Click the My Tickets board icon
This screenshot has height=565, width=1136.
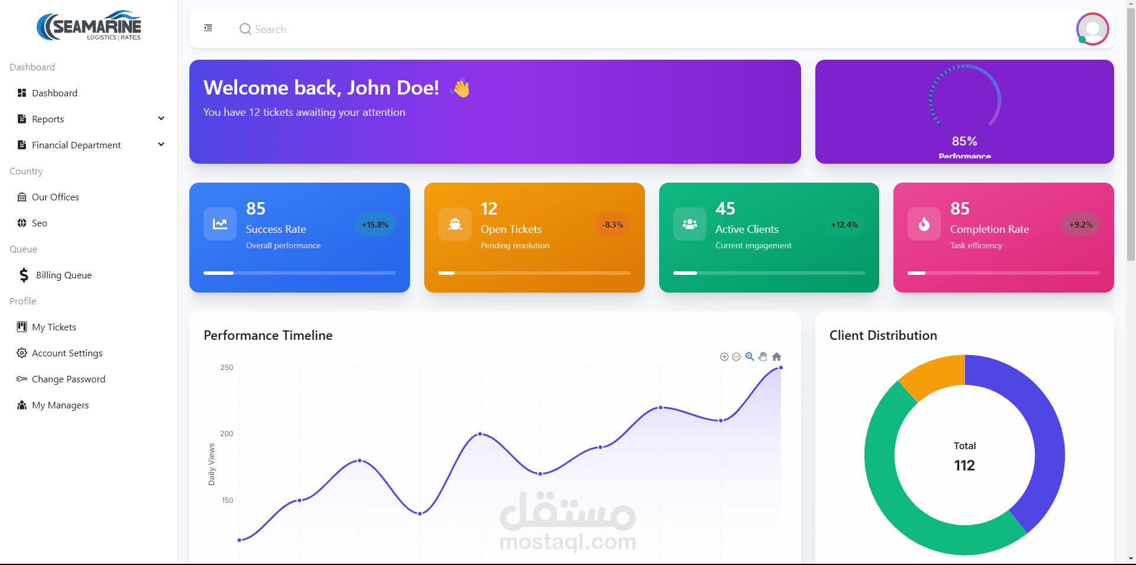pos(22,327)
